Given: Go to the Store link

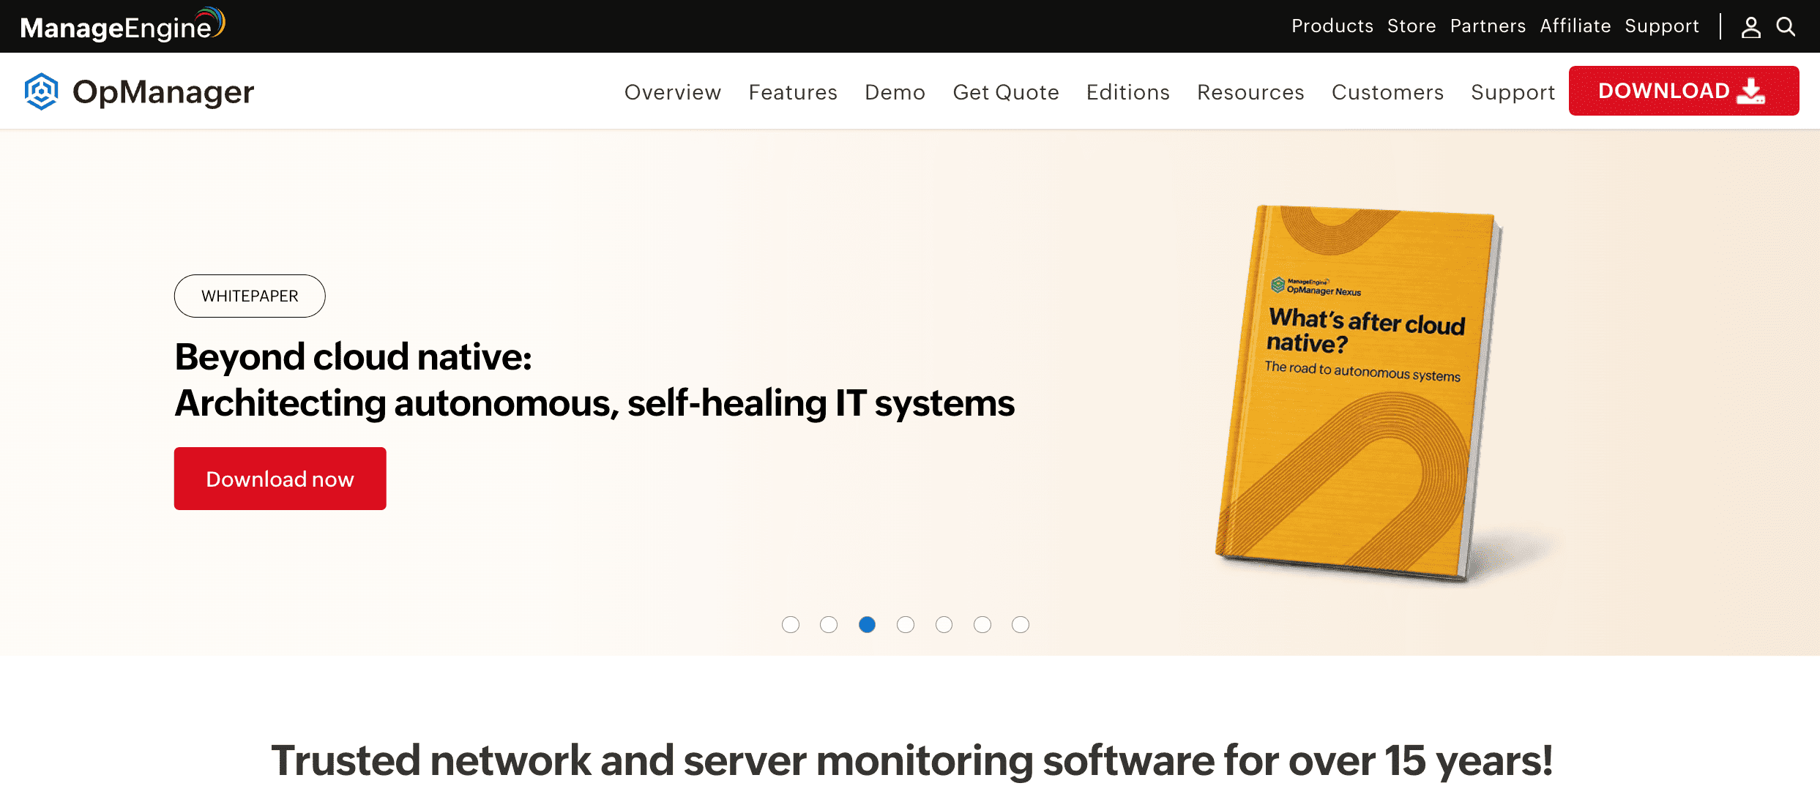Looking at the screenshot, I should (x=1411, y=26).
